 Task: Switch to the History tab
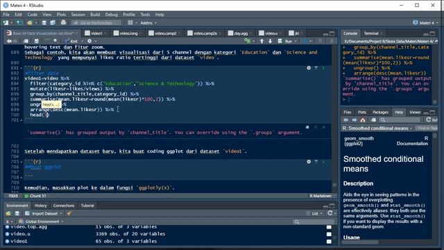[40, 206]
